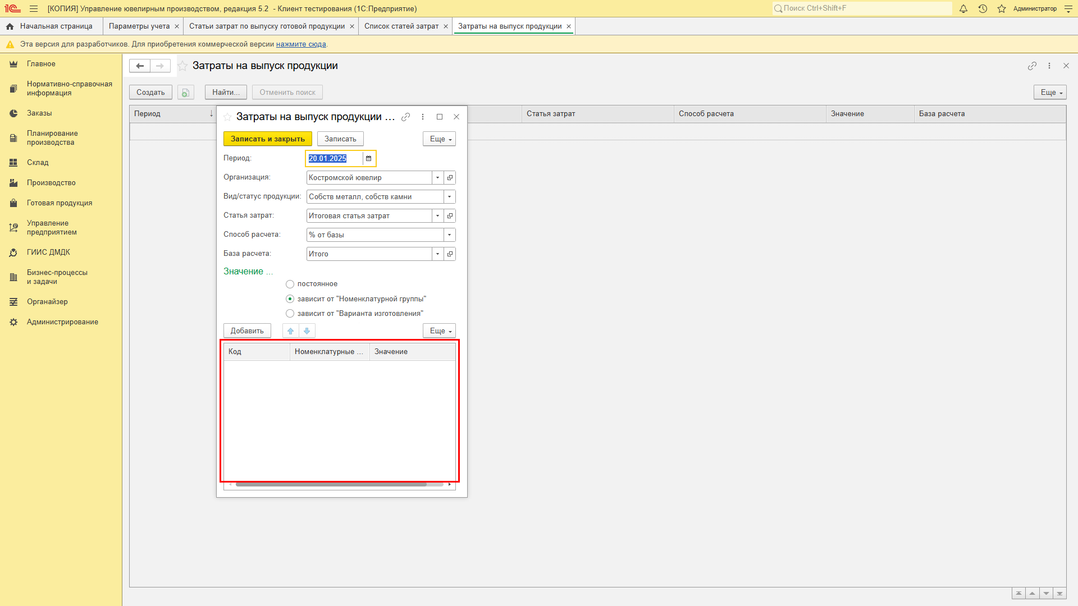Expand Статья затрат dropdown arrow

(438, 216)
